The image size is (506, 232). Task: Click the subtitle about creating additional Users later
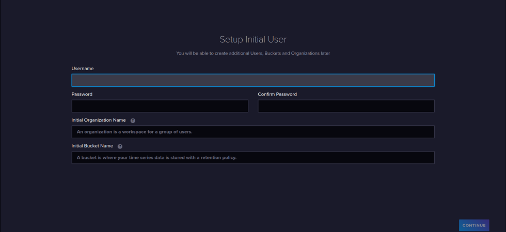[253, 53]
